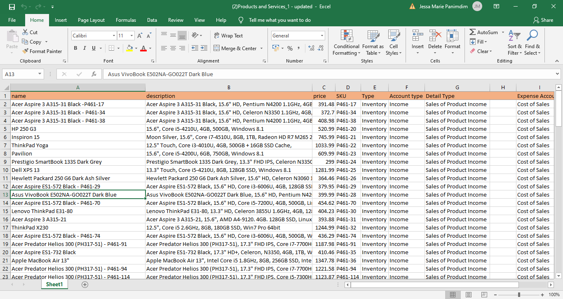This screenshot has width=563, height=299.
Task: Switch to the Page Layout tab
Action: point(91,20)
